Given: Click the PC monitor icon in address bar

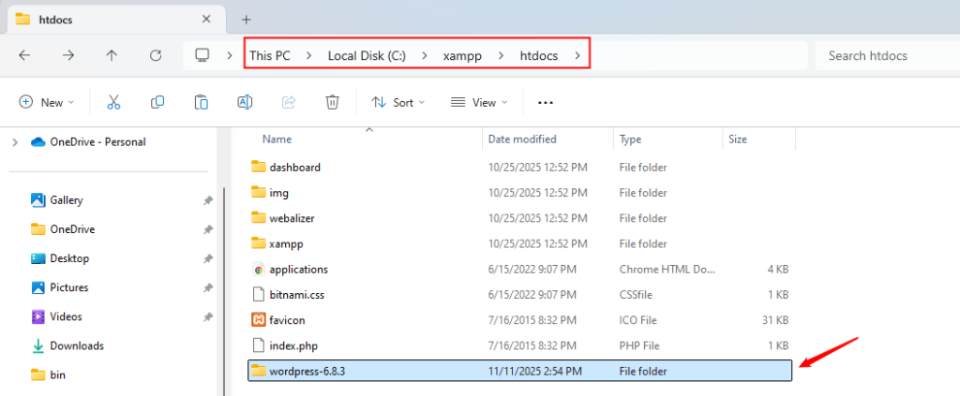Looking at the screenshot, I should pyautogui.click(x=202, y=55).
